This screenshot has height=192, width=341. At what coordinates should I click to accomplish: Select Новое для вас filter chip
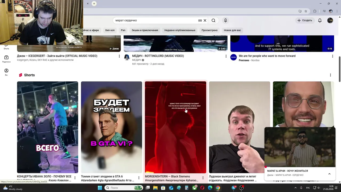232,30
